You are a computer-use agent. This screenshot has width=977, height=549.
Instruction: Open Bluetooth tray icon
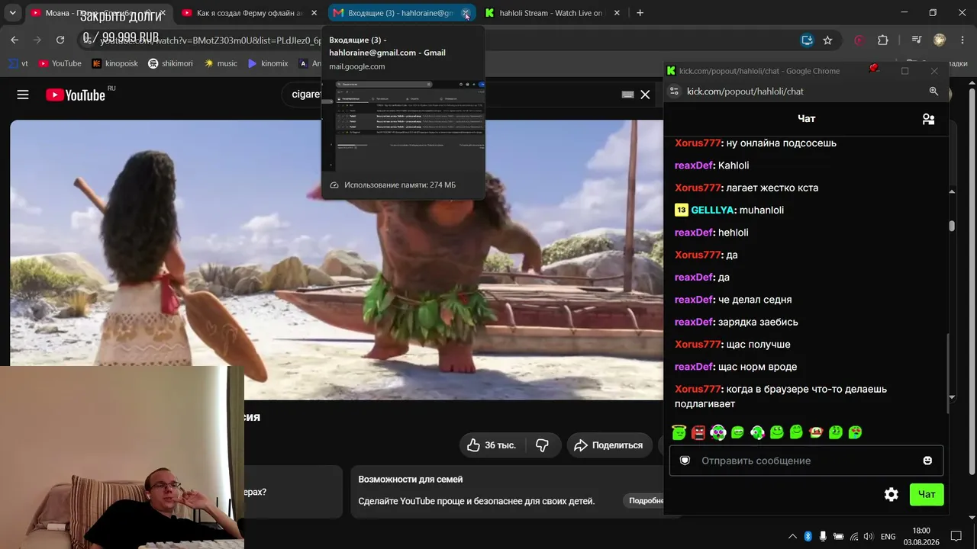coord(808,537)
